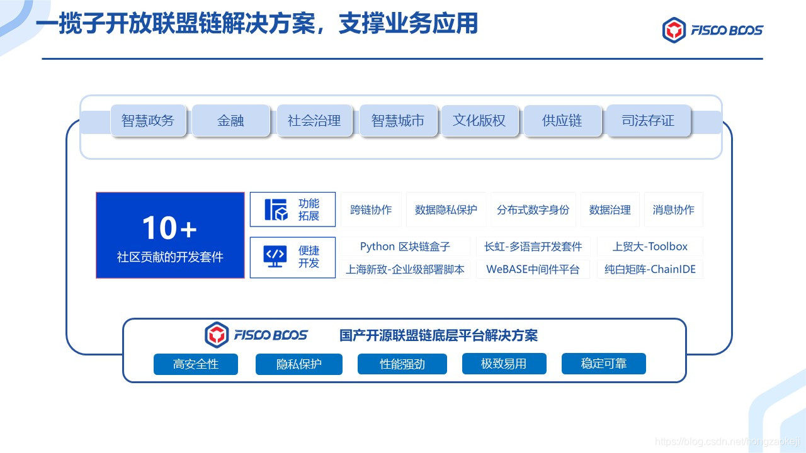
Task: Toggle the 稳定可靠 capability badge
Action: click(603, 364)
